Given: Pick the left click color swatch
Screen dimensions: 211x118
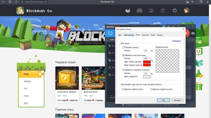Looking at the screenshot, I should point(147,62).
